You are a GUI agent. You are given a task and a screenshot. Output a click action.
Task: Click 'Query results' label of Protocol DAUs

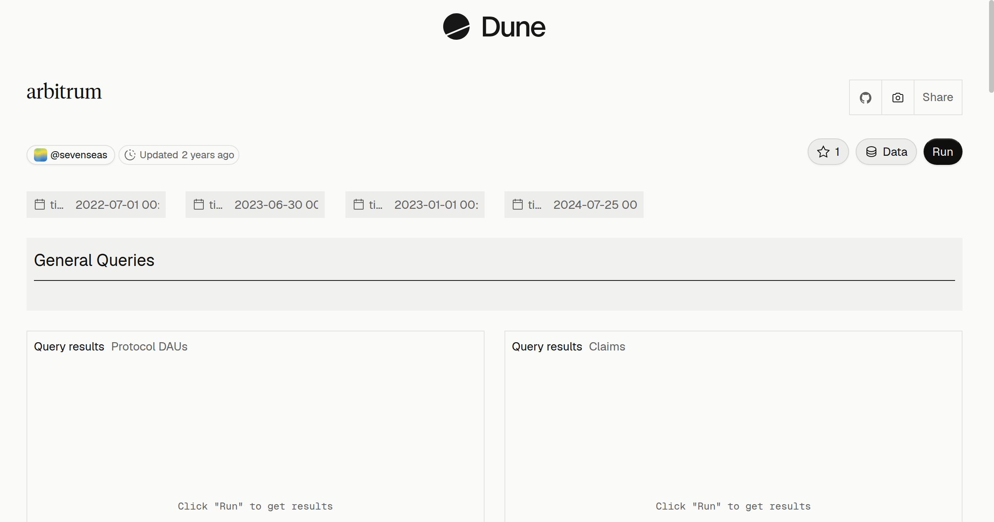click(69, 347)
